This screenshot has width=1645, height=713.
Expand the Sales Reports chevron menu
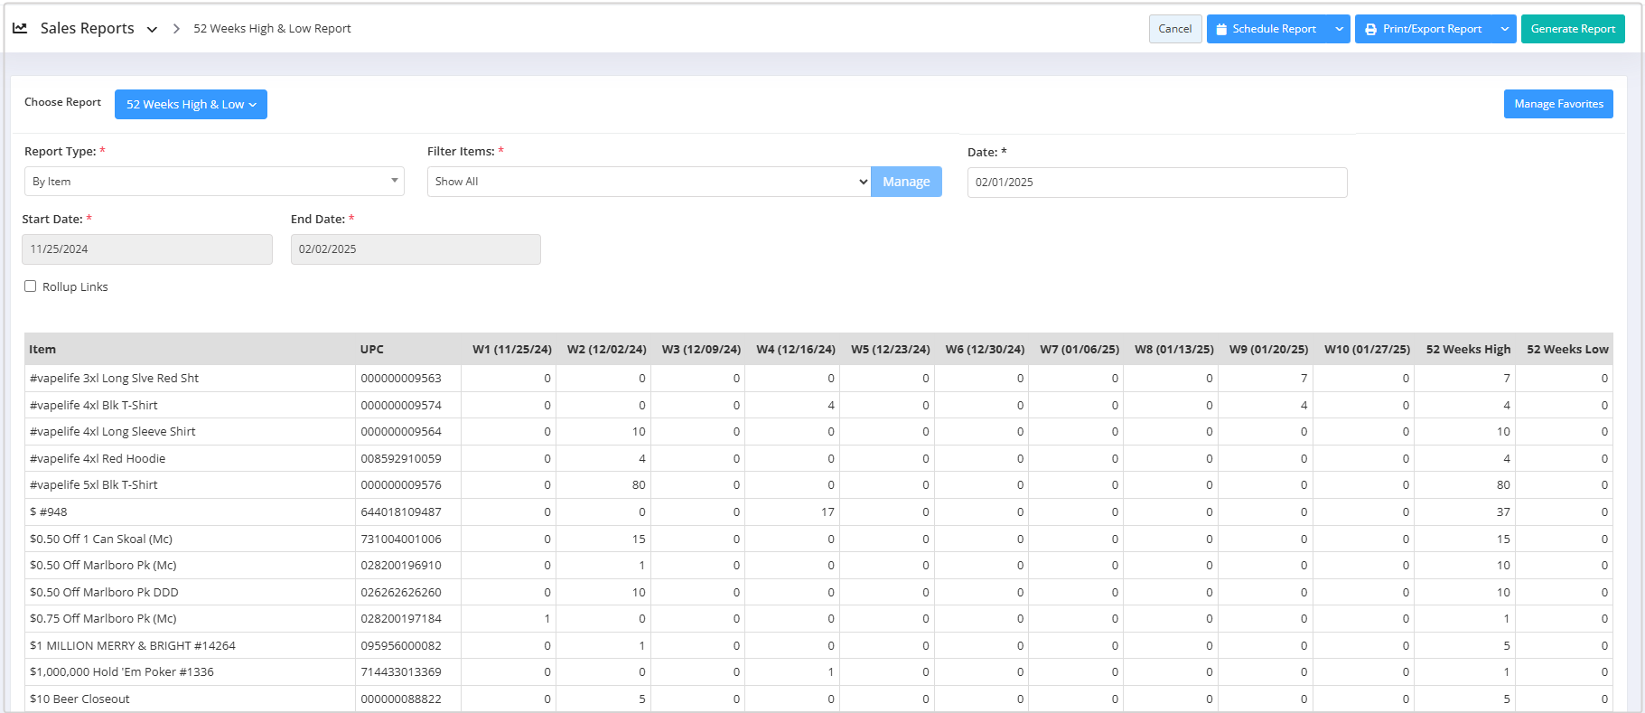pyautogui.click(x=152, y=29)
